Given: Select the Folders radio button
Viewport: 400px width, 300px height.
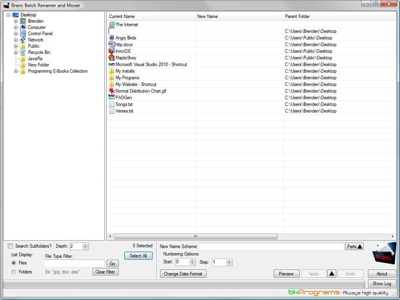Looking at the screenshot, I should (x=13, y=272).
